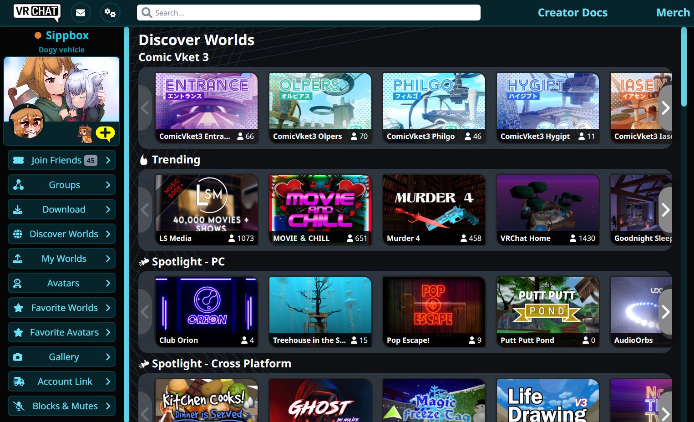Open the Sippbox profile name link
Viewport: 694px width, 422px height.
(67, 36)
